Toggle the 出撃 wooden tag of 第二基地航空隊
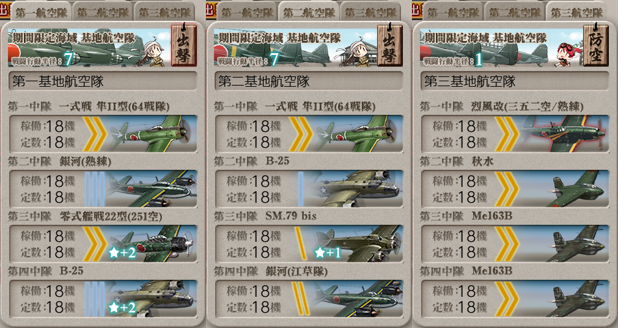This screenshot has width=618, height=328. pyautogui.click(x=390, y=45)
